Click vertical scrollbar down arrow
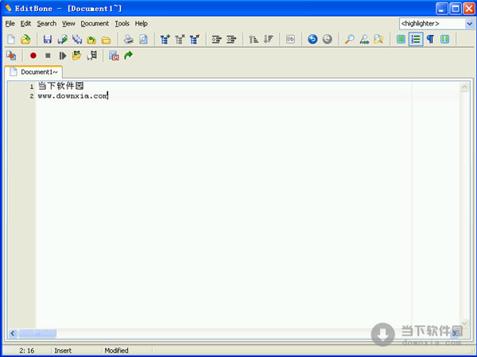477x357 pixels. click(x=464, y=324)
